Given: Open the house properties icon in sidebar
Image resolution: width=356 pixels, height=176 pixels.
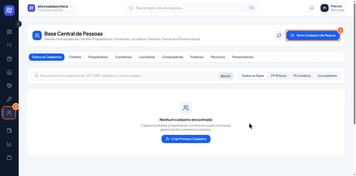Looking at the screenshot, I should tap(9, 72).
